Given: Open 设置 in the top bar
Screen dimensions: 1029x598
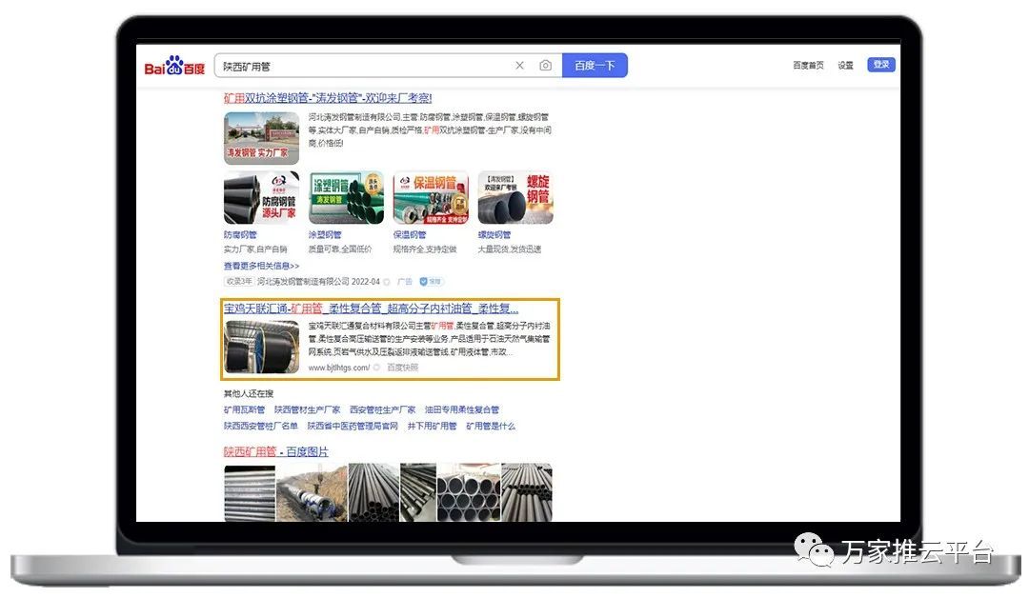Looking at the screenshot, I should click(845, 66).
